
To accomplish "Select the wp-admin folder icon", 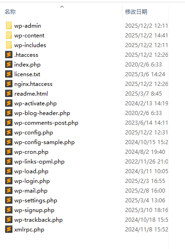I will (9, 25).
